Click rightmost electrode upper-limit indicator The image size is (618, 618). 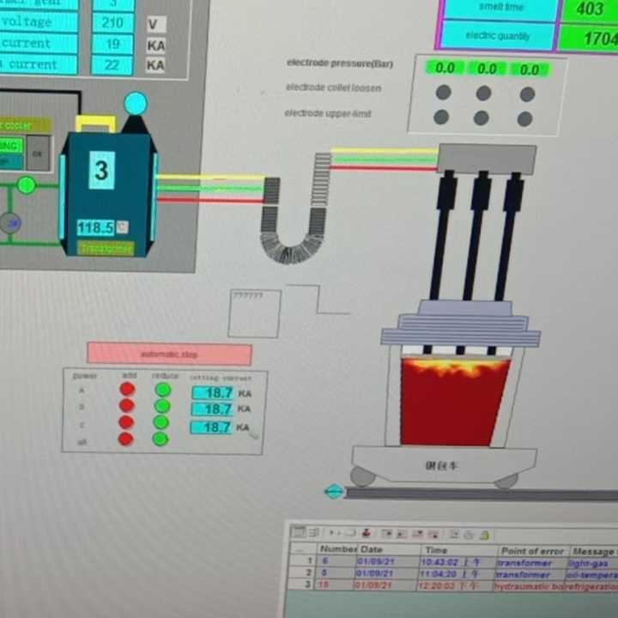click(525, 119)
